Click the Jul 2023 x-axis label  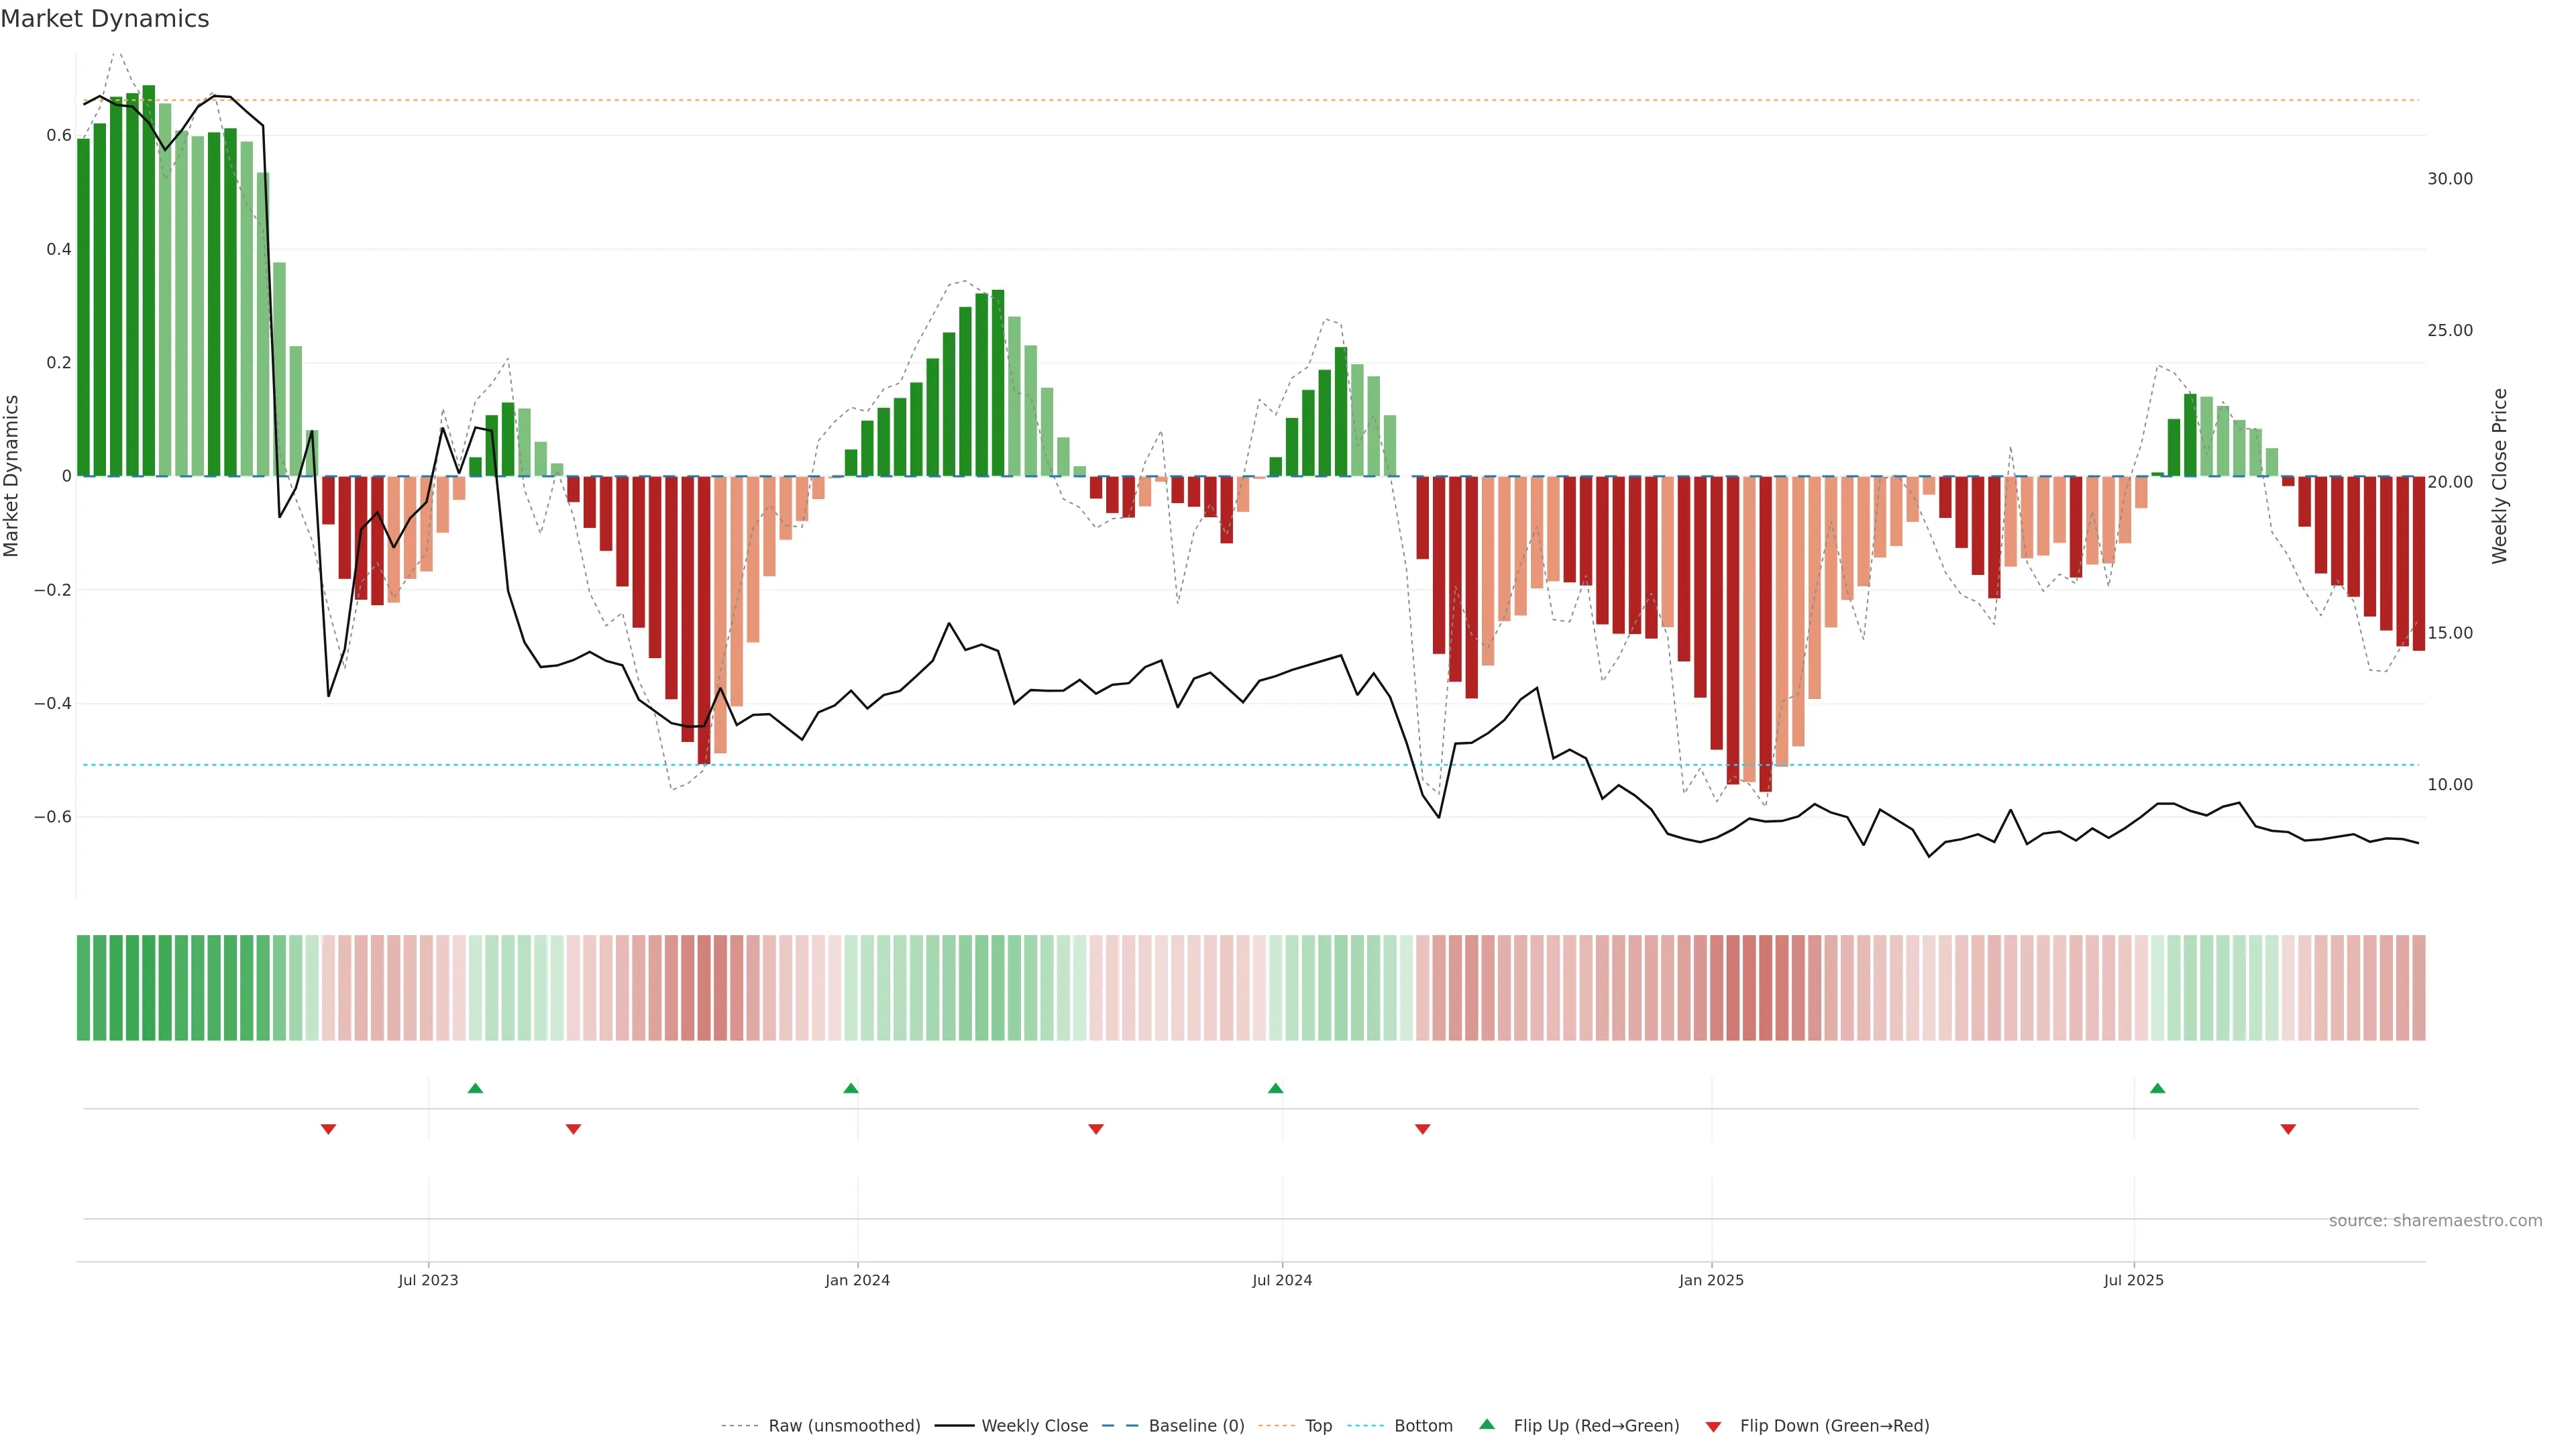click(x=428, y=1280)
